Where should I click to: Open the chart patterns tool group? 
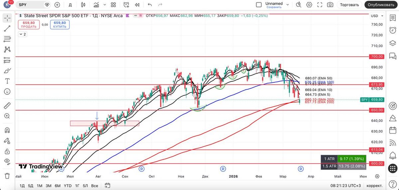(x=7, y=49)
